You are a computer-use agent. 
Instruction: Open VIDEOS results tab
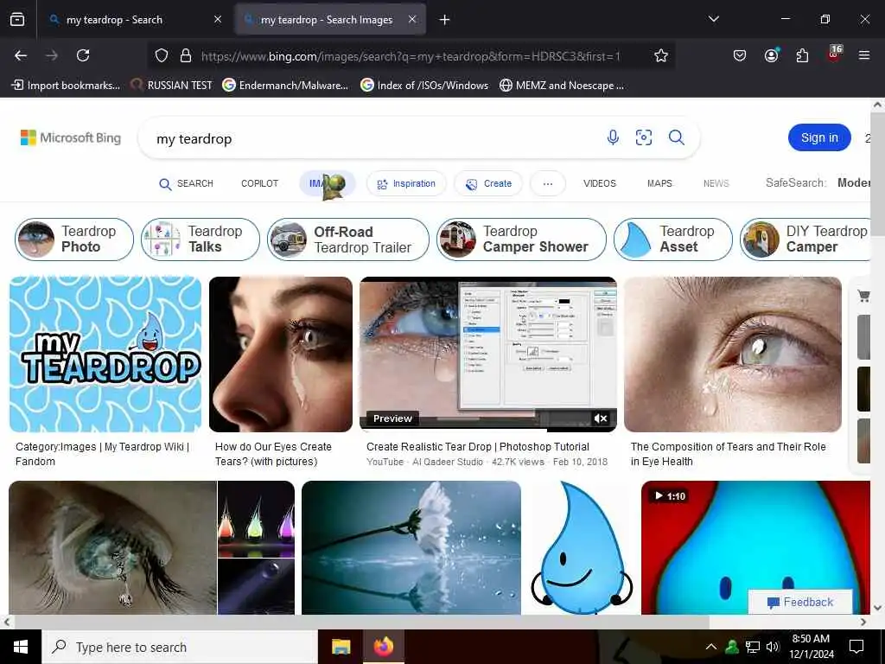(600, 183)
